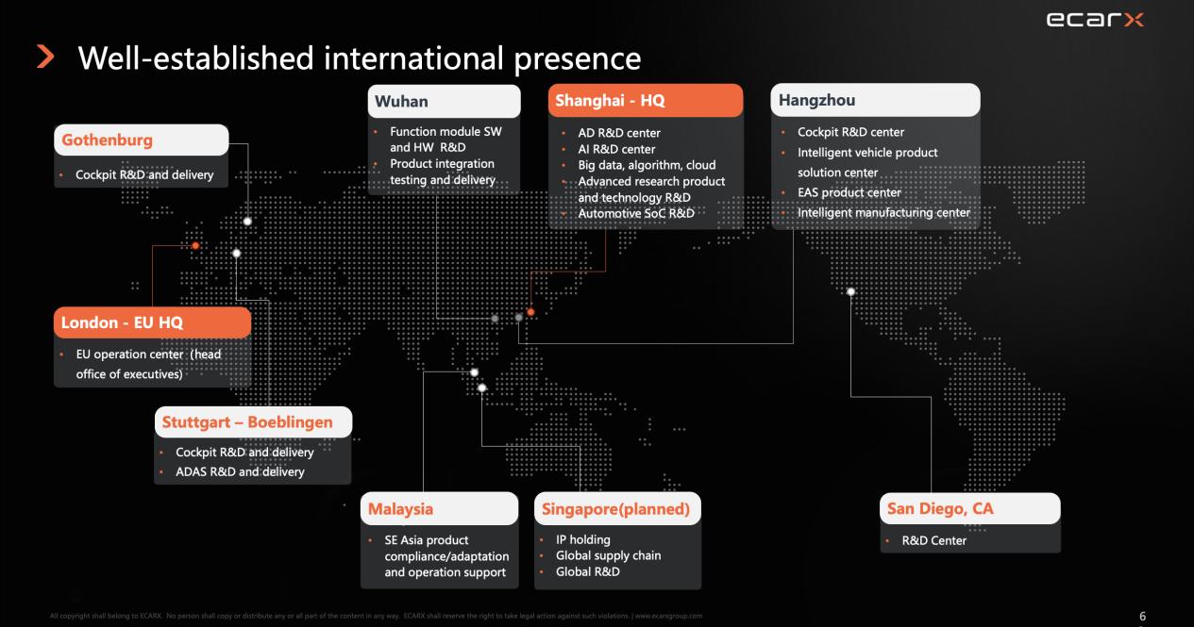This screenshot has height=627, width=1194.
Task: Select 'Cockpit R&D center' under Hangzhou
Action: [x=850, y=132]
